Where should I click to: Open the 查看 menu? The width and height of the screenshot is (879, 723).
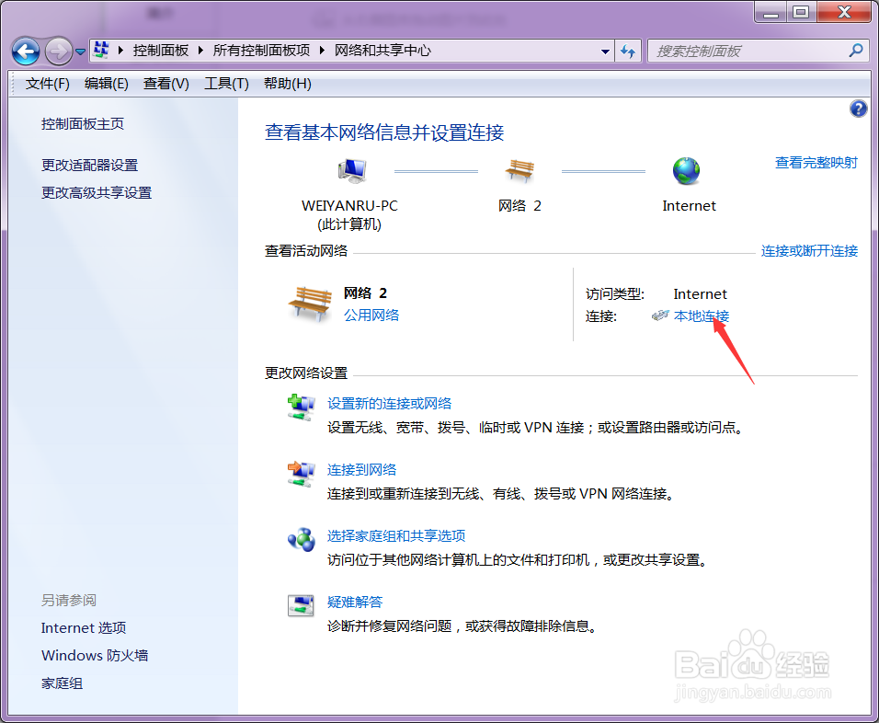coord(165,83)
